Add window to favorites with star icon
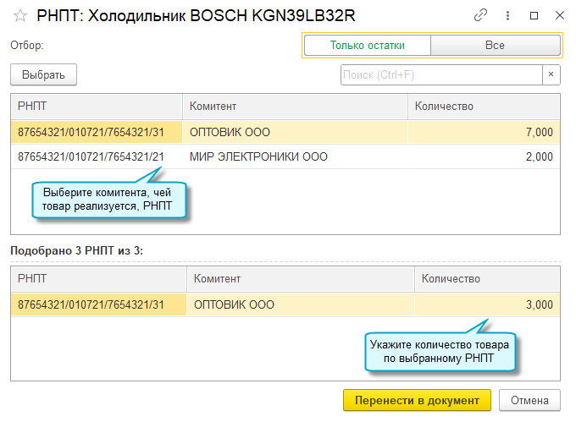 click(20, 16)
